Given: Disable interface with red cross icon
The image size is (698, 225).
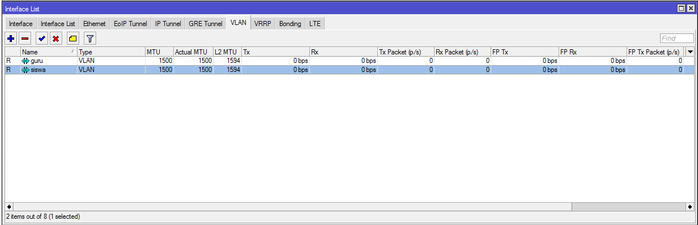Looking at the screenshot, I should [56, 39].
